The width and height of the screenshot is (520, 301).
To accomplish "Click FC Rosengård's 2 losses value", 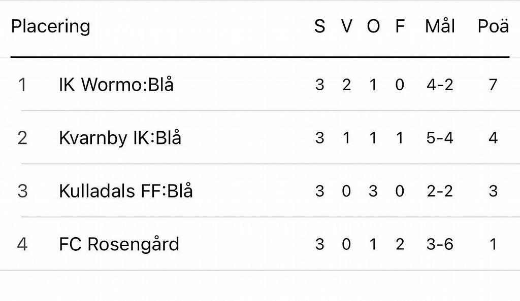I will click(x=400, y=244).
